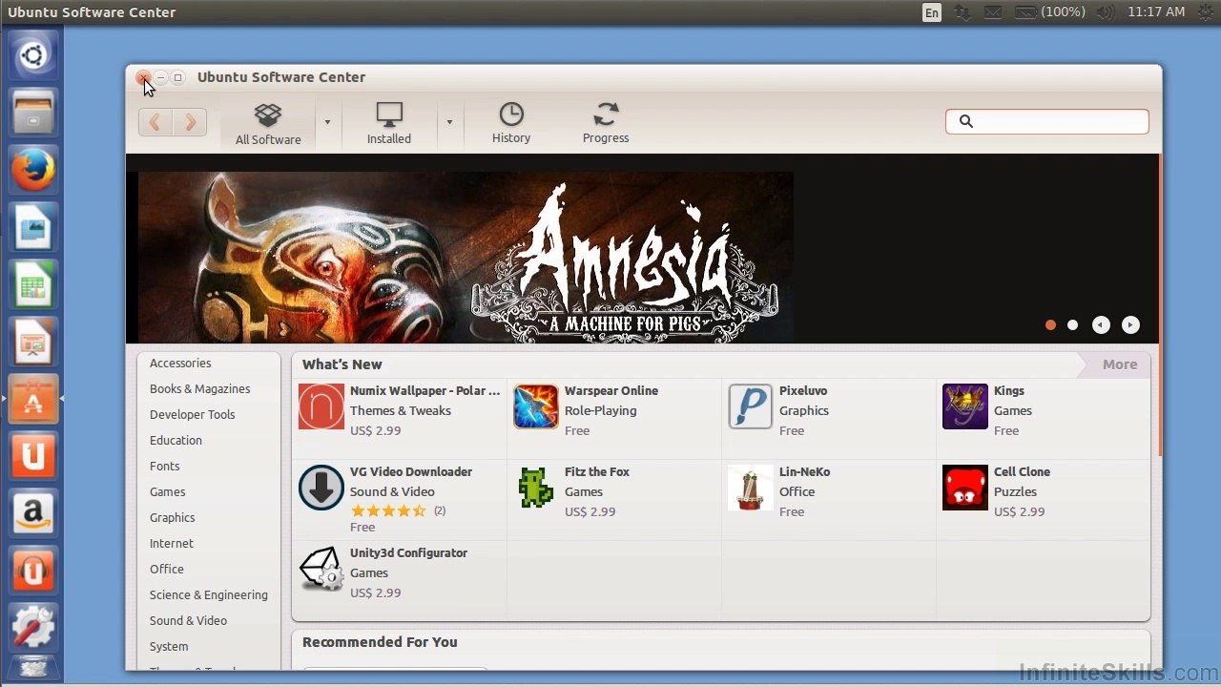1221x687 pixels.
Task: Click the software search field
Action: [x=1047, y=121]
